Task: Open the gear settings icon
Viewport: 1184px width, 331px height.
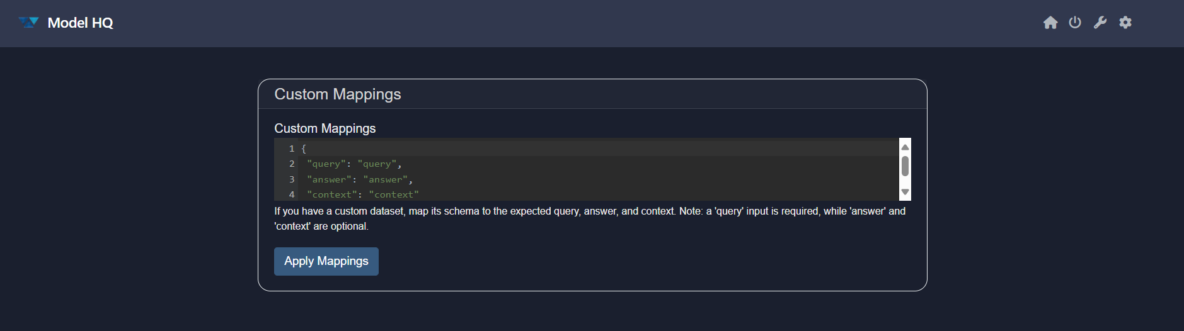Action: click(x=1125, y=23)
